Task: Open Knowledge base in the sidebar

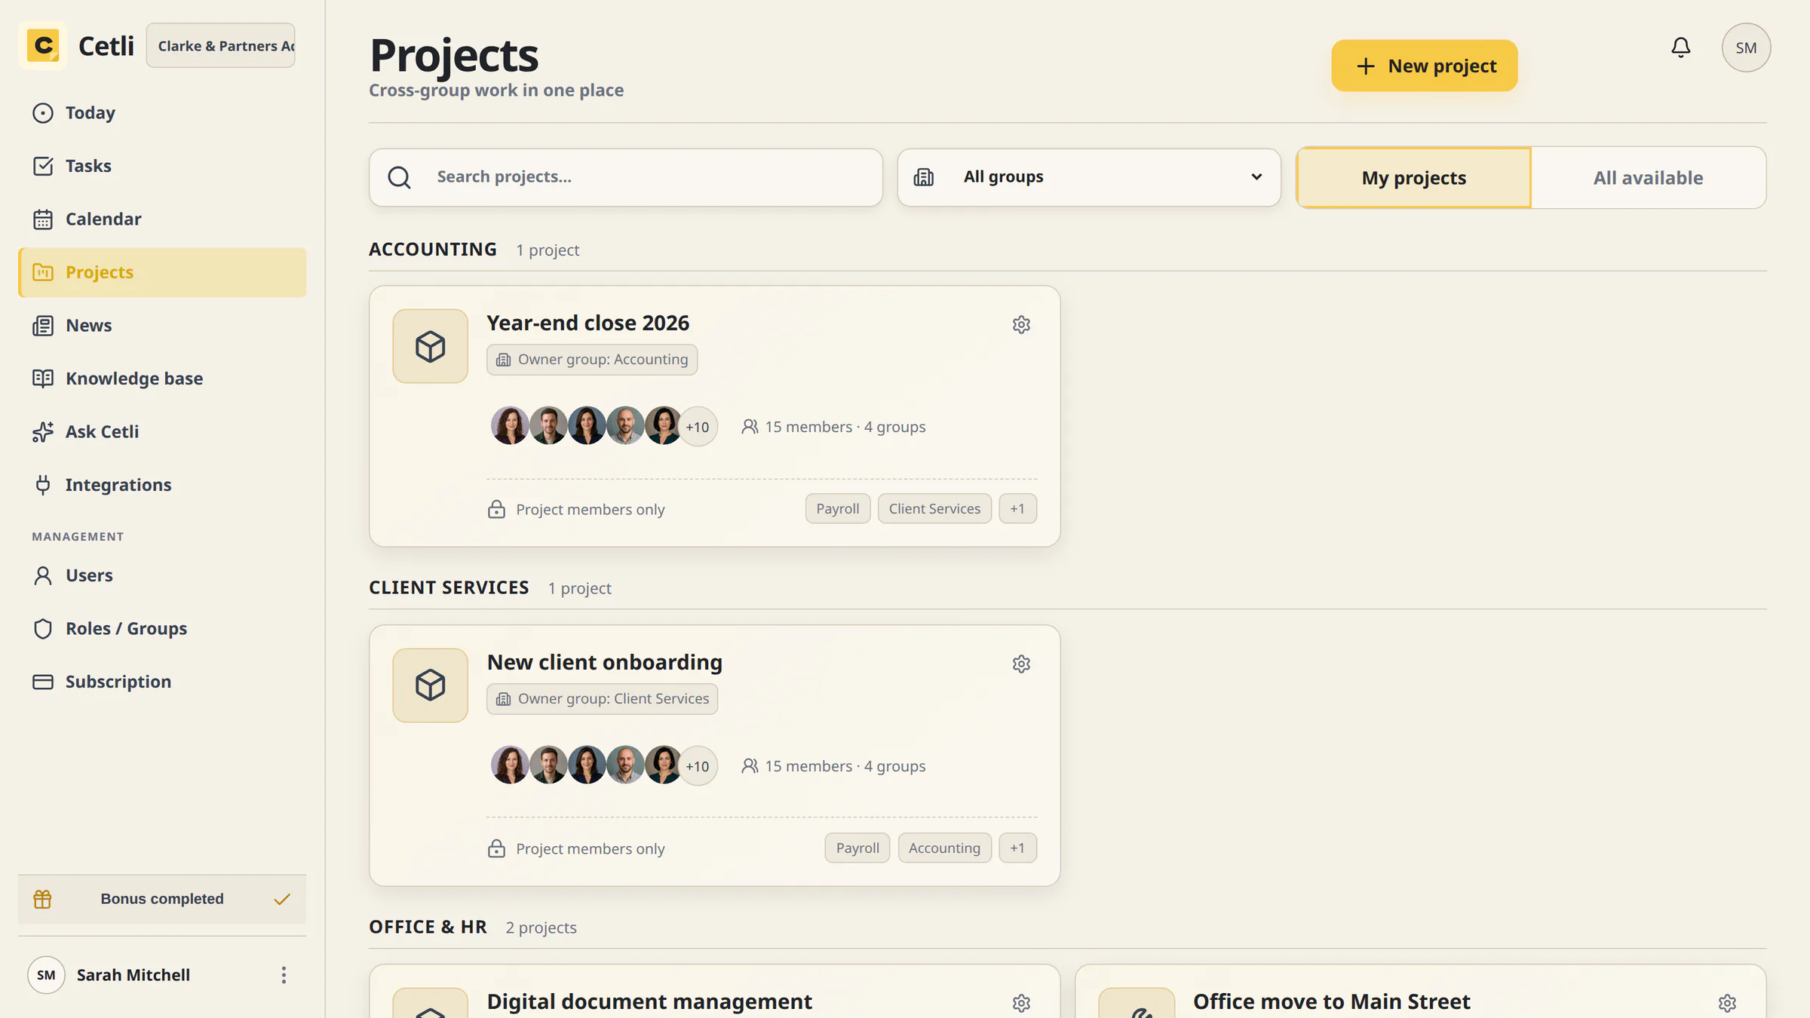Action: (x=162, y=379)
